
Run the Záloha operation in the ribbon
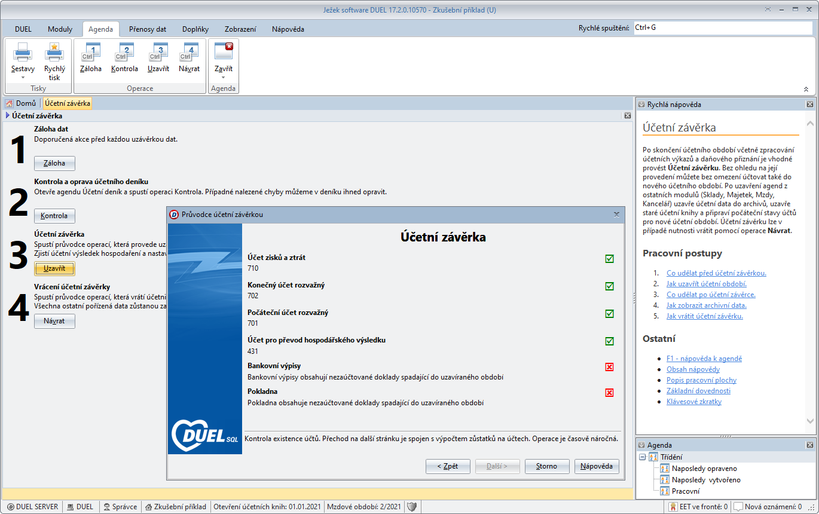click(x=91, y=58)
